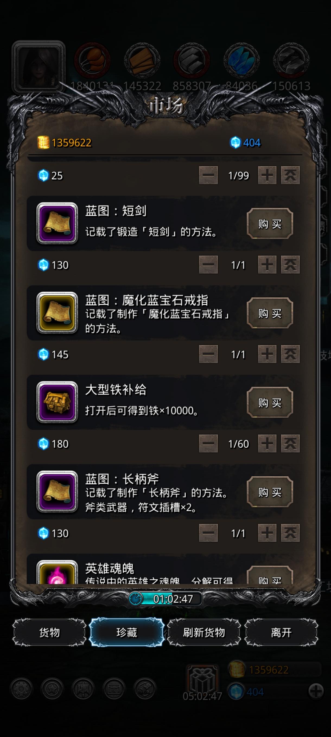Increase quantity of the 25-gem item
Image resolution: width=331 pixels, height=737 pixels.
pyautogui.click(x=267, y=175)
